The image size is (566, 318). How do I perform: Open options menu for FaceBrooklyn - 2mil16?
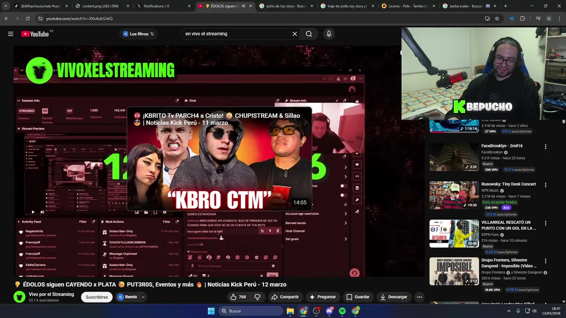pyautogui.click(x=545, y=147)
